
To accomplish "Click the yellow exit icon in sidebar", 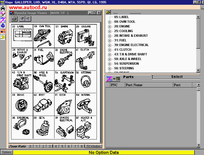I will (x=3, y=37).
